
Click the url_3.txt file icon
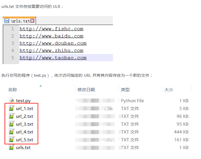[x=11, y=124]
